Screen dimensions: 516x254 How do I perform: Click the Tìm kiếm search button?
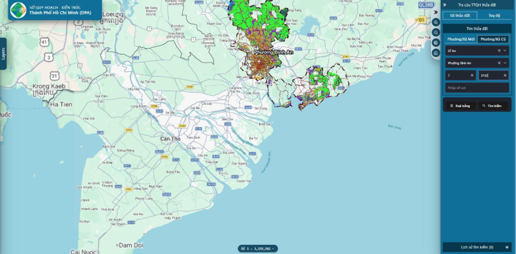coord(493,106)
